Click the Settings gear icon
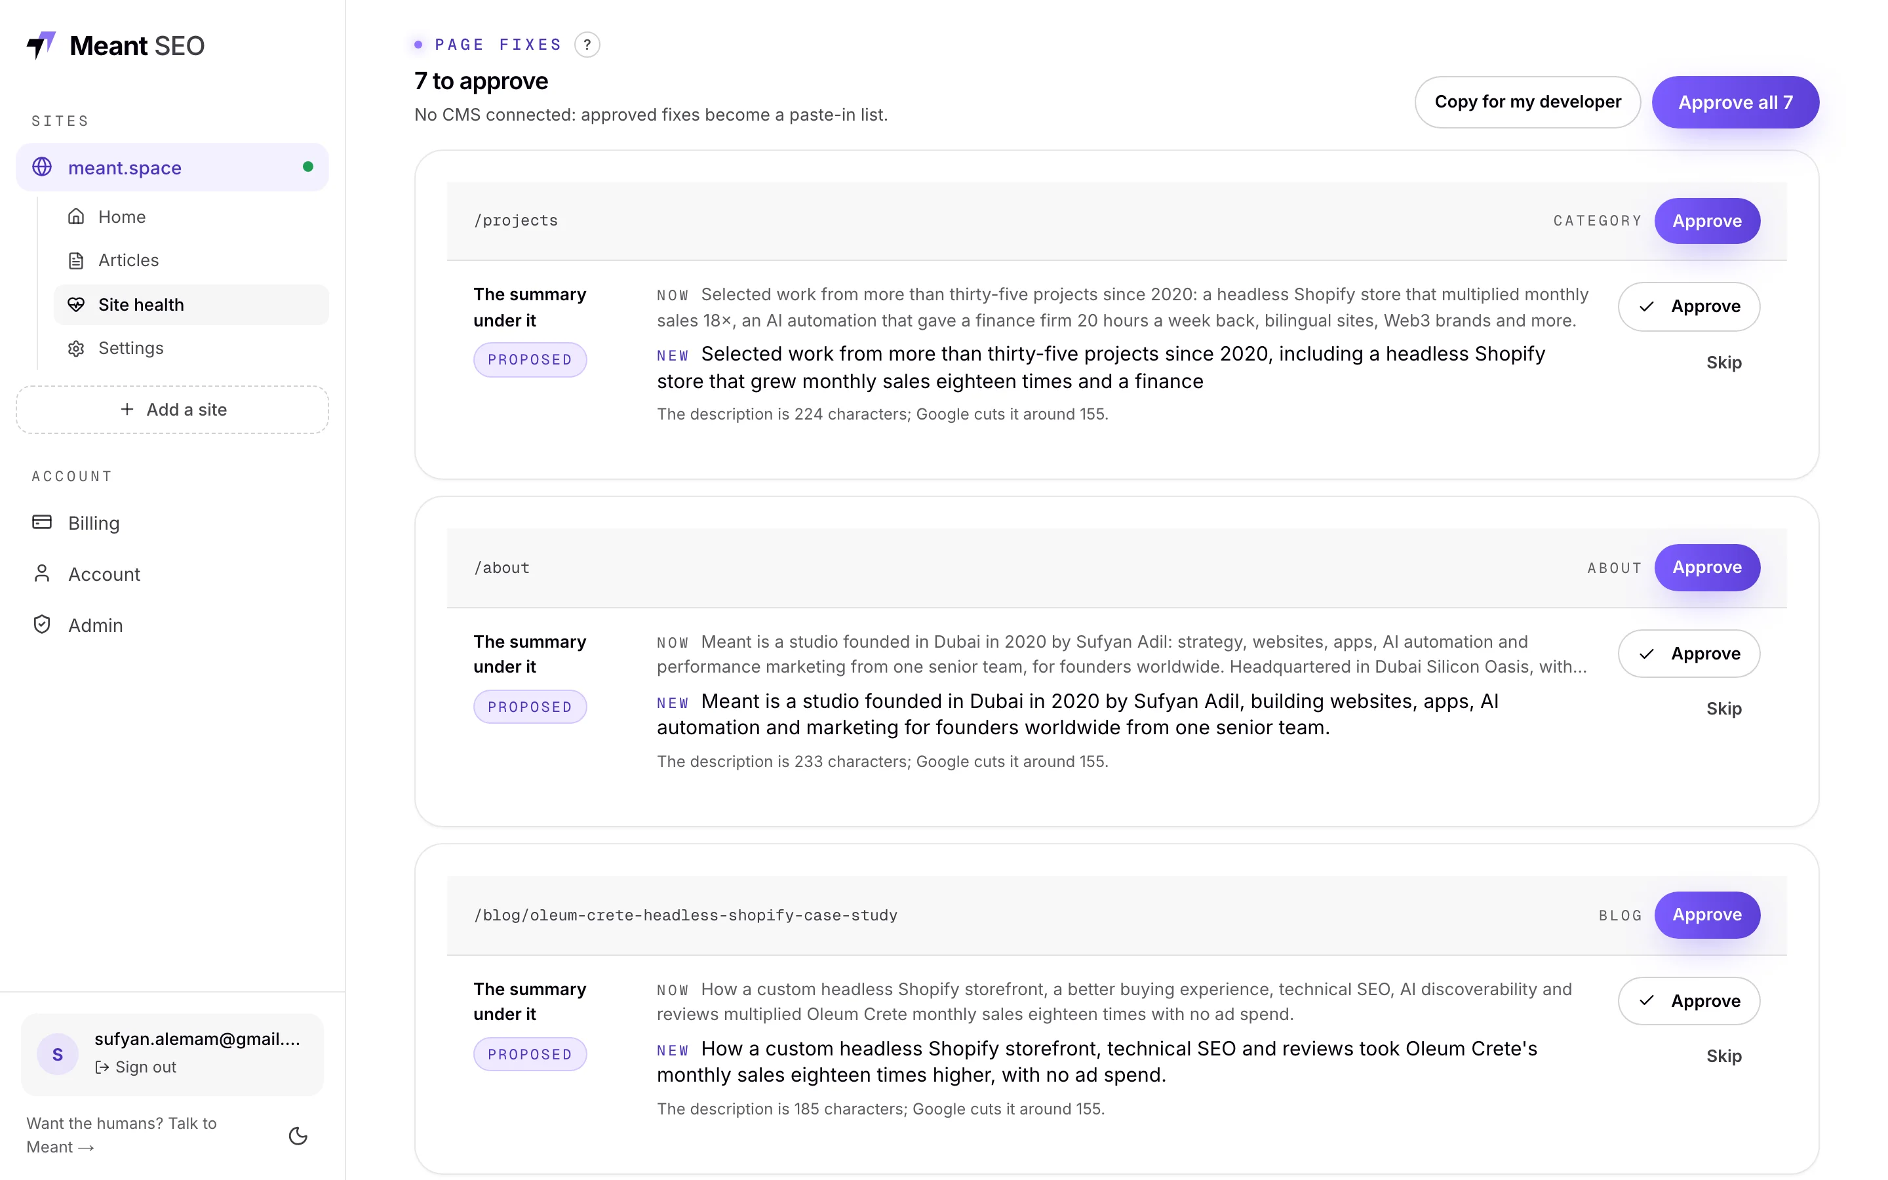This screenshot has height=1180, width=1888. [75, 348]
